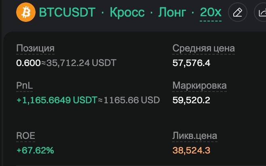The width and height of the screenshot is (266, 166).
Task: Click the pencil edit icon
Action: (238, 13)
